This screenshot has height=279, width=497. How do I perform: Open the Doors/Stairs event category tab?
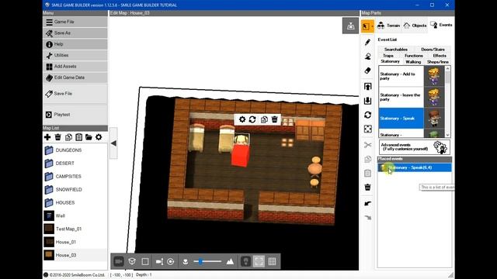[433, 50]
